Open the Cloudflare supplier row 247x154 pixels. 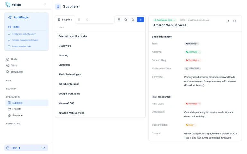(x=100, y=65)
